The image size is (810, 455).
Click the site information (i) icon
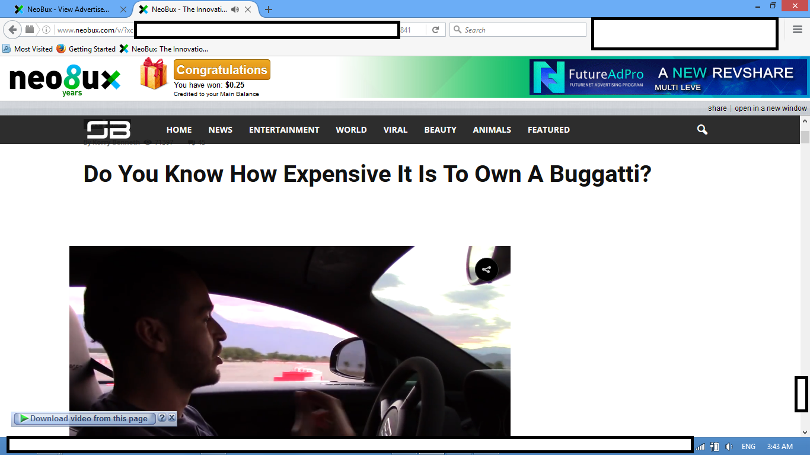tap(46, 30)
